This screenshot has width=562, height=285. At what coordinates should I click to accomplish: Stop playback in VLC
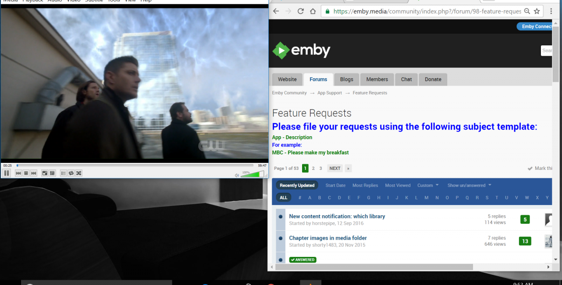pos(26,173)
